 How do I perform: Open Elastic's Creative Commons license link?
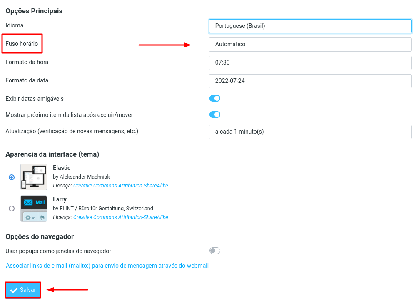[120, 186]
